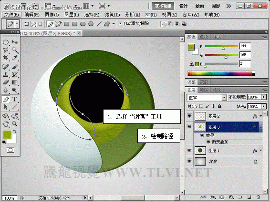Click the foreground color swatch in toolbox

(8, 134)
